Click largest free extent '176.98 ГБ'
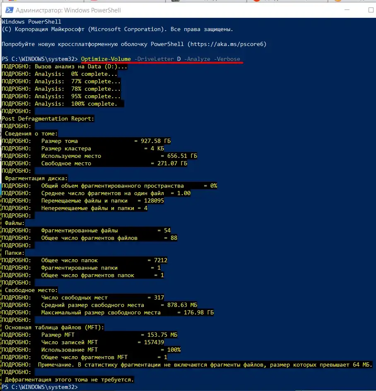 [x=199, y=313]
